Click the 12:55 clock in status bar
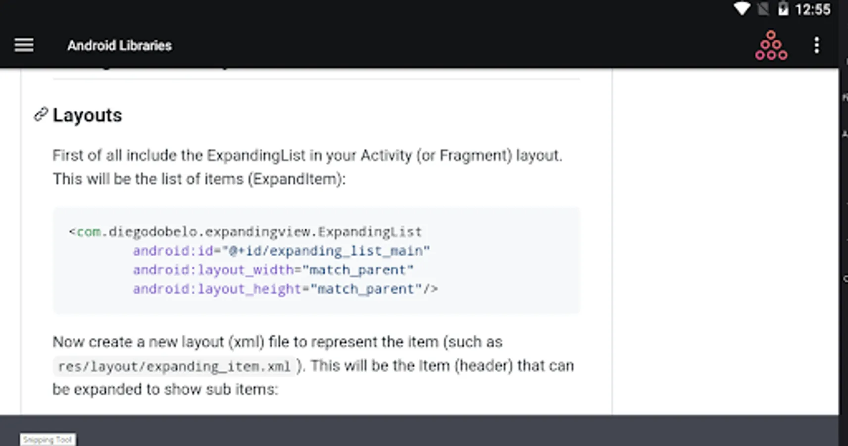 [812, 9]
